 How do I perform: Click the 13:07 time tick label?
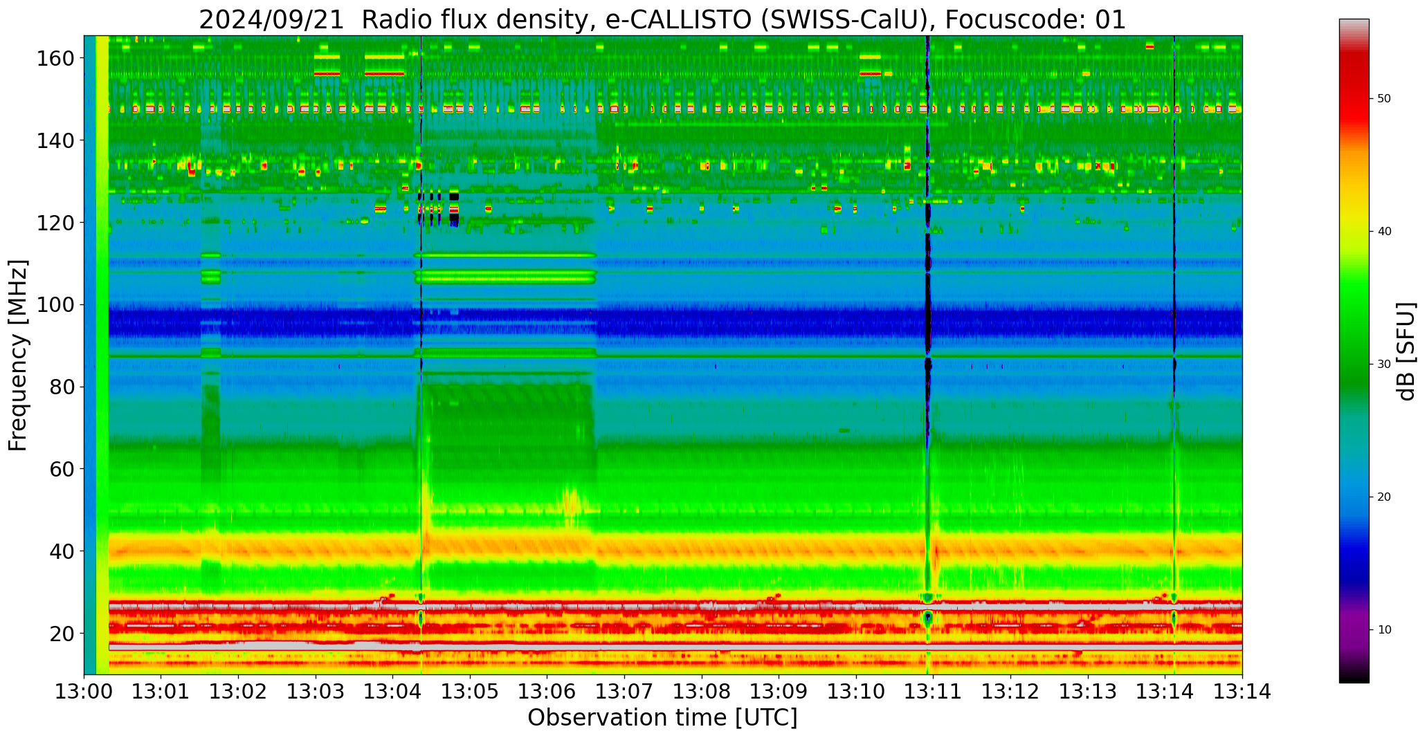click(625, 692)
